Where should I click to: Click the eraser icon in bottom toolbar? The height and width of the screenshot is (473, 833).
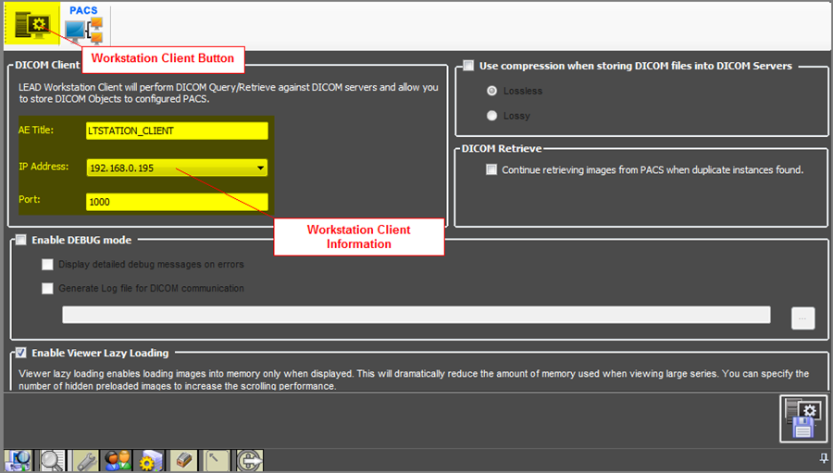pyautogui.click(x=183, y=460)
